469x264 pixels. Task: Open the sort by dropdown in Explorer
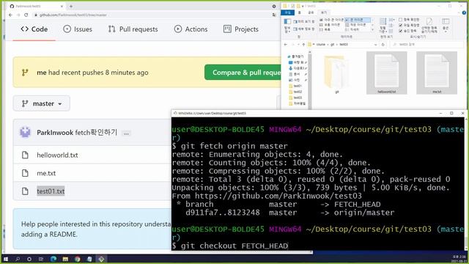(383, 26)
